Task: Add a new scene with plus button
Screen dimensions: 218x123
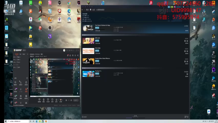Action: pyautogui.click(x=28, y=54)
